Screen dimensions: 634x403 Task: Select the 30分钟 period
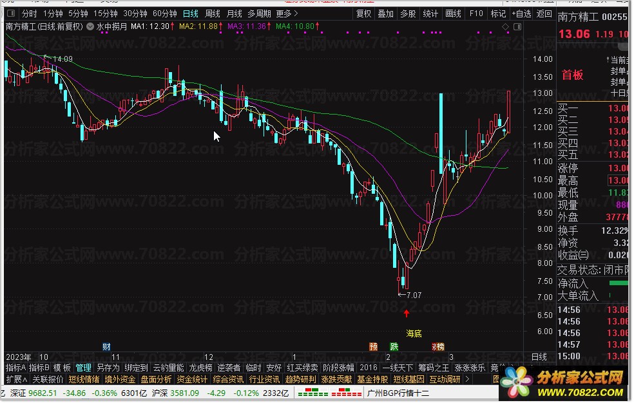(x=135, y=14)
